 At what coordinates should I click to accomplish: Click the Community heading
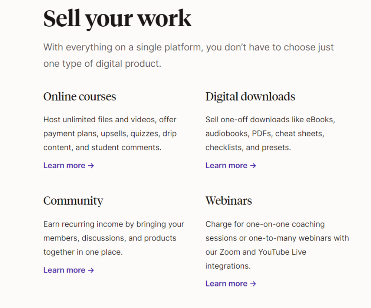click(73, 201)
